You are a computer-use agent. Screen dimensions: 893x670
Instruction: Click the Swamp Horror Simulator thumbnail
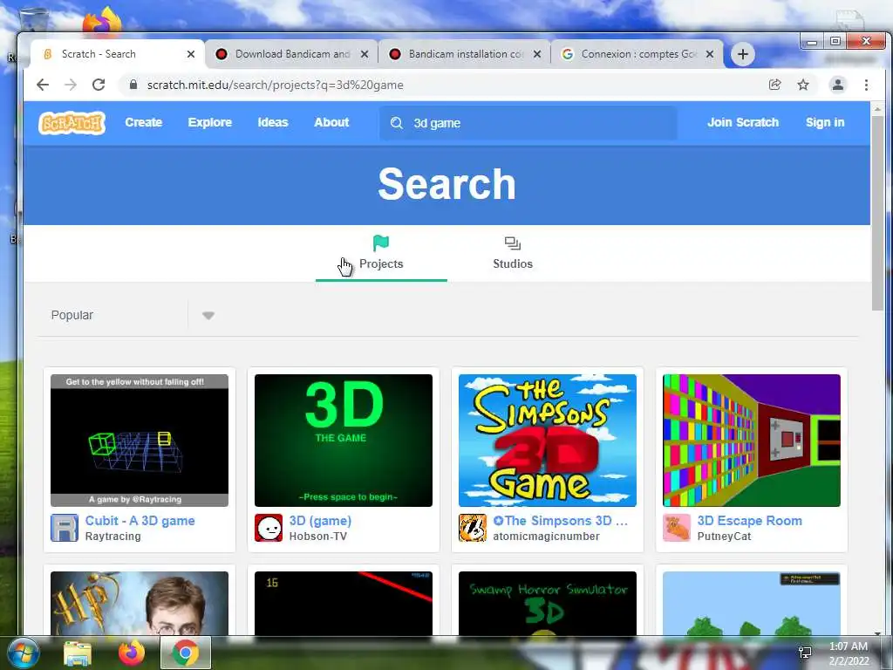pyautogui.click(x=548, y=604)
